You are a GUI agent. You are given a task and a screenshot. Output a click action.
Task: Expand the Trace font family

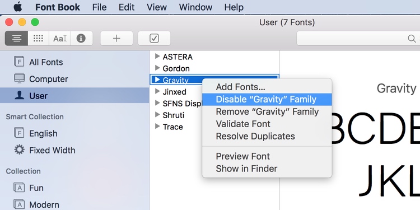coord(157,127)
